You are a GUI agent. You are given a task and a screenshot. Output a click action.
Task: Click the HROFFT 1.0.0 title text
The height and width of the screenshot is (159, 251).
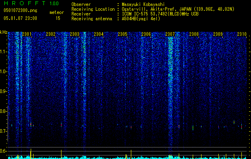tap(31, 3)
